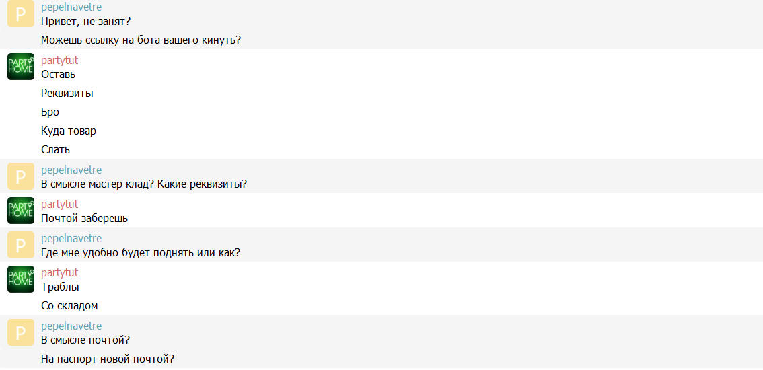Click partytut username above 'Траблы'

pos(59,273)
